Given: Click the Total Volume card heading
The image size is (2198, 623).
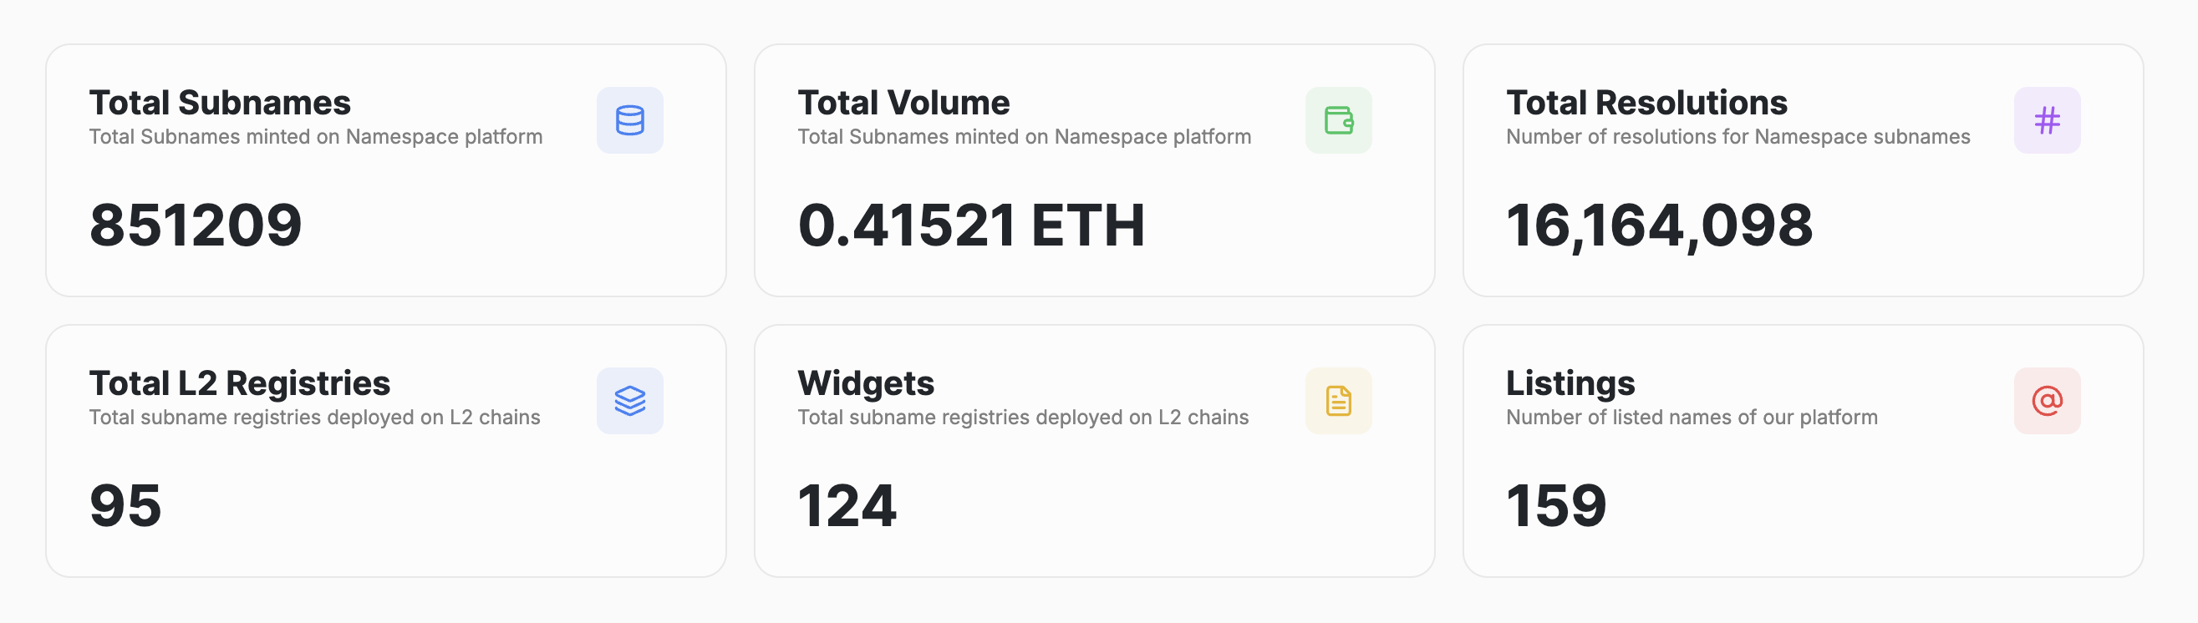Looking at the screenshot, I should point(903,103).
